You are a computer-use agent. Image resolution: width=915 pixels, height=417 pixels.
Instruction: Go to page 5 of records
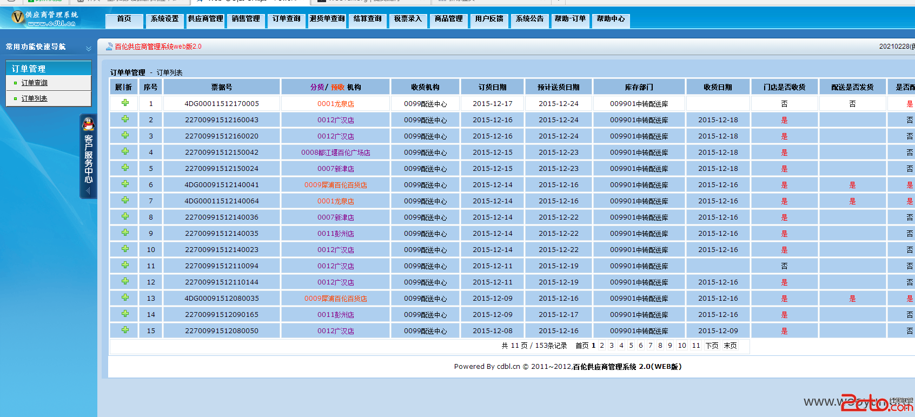(631, 346)
